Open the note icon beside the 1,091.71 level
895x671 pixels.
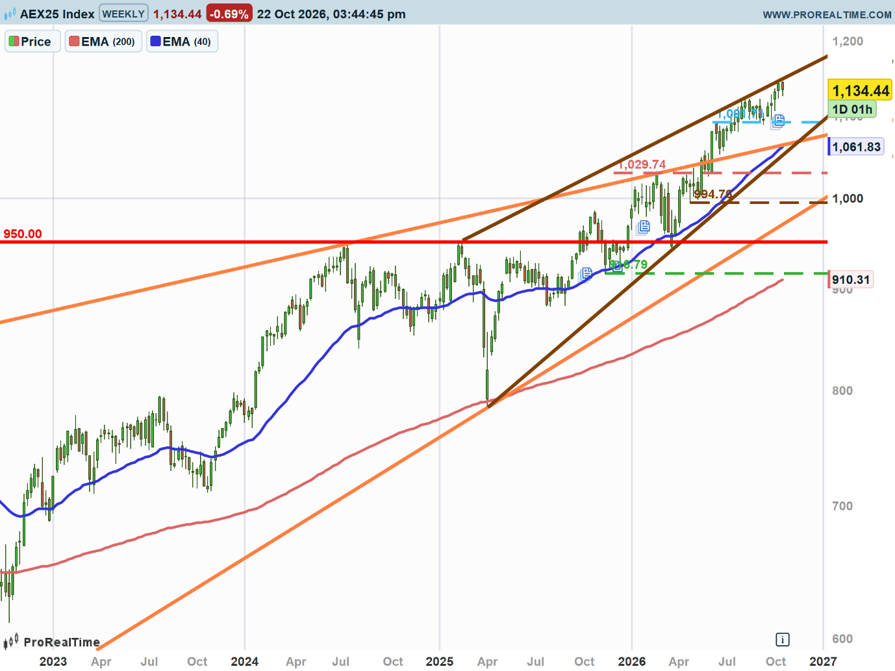(777, 121)
